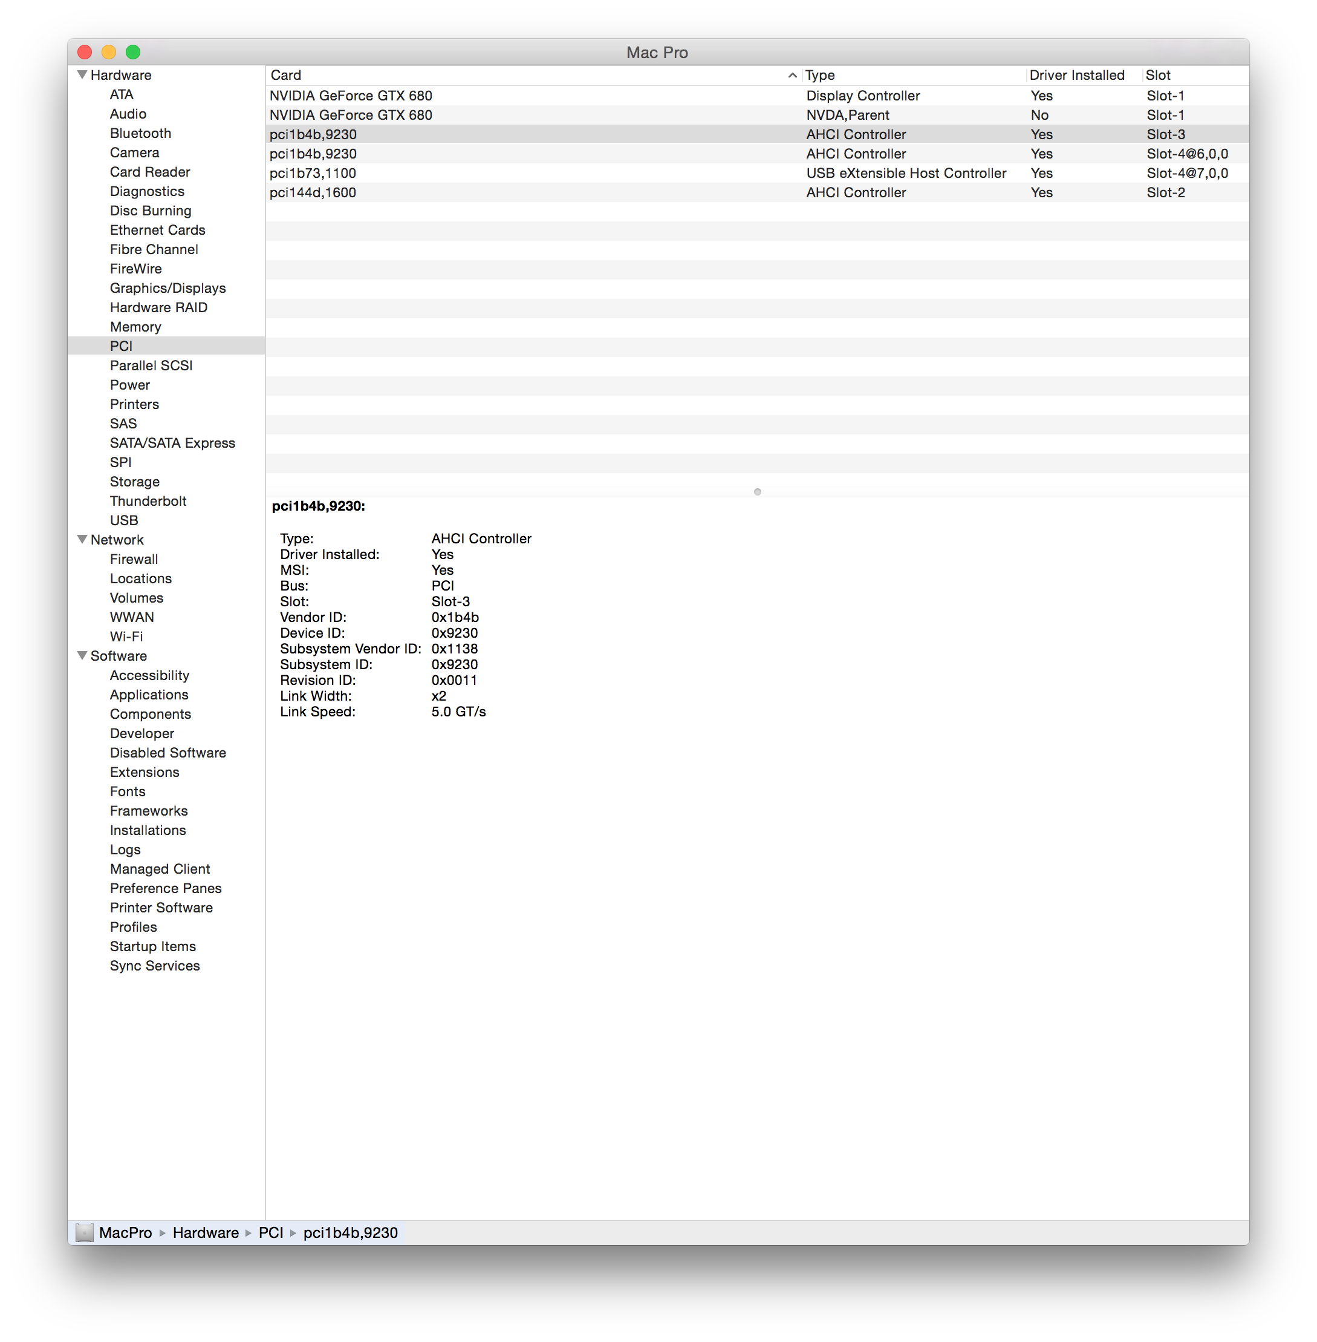Select Storage in the sidebar
Screen dimensions: 1317x1342
coord(135,482)
